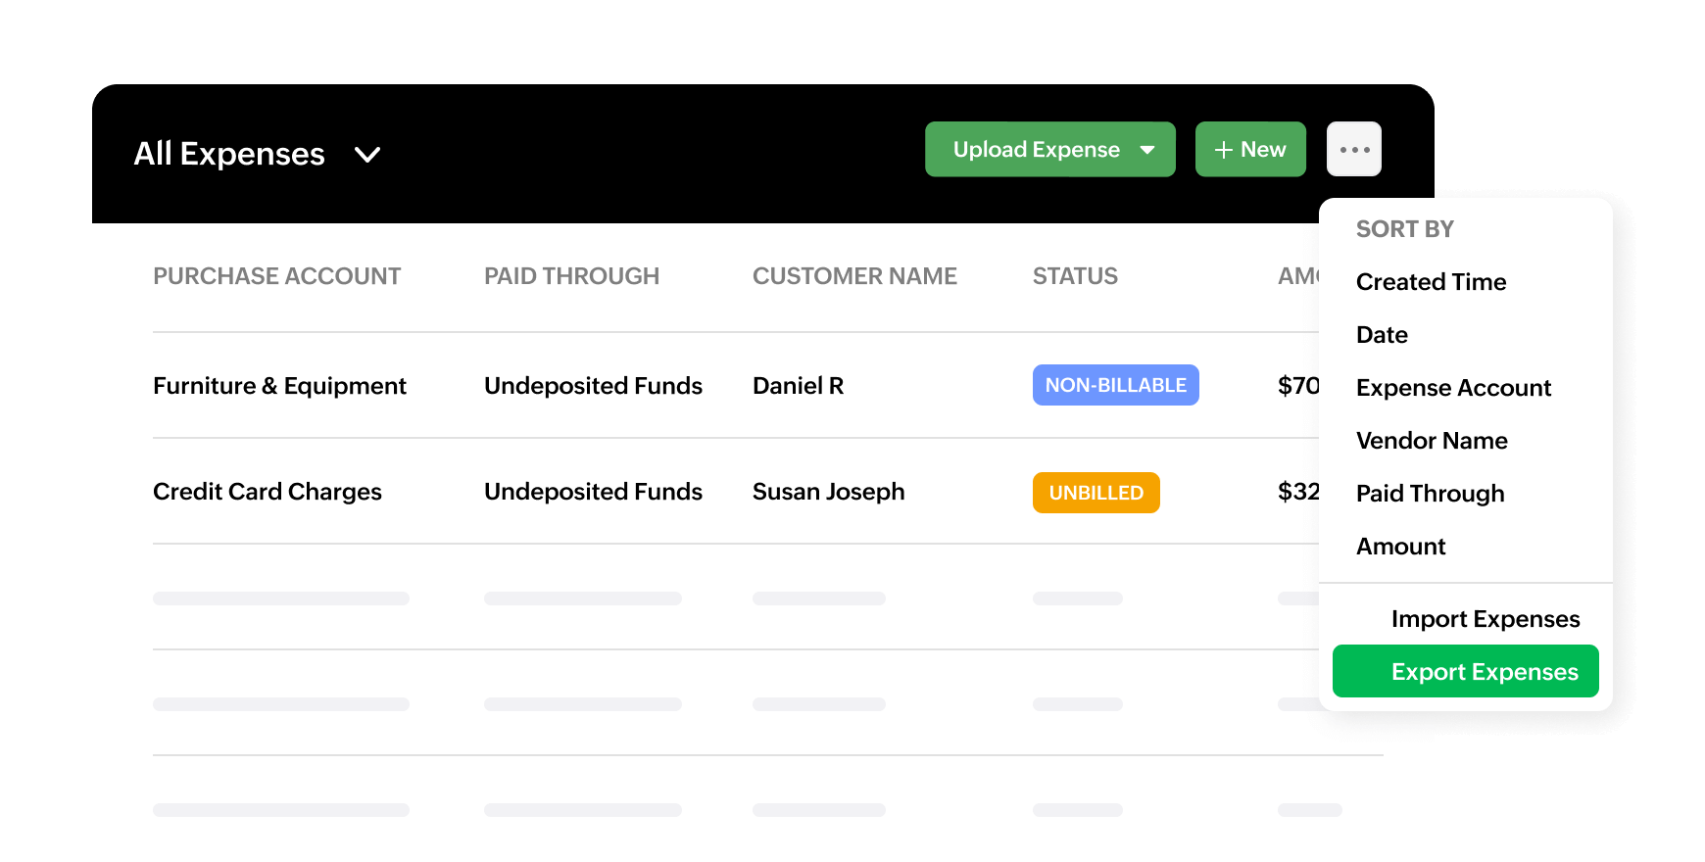Open the Credit Card Charges expense row
This screenshot has height=862, width=1705.
coord(267,492)
